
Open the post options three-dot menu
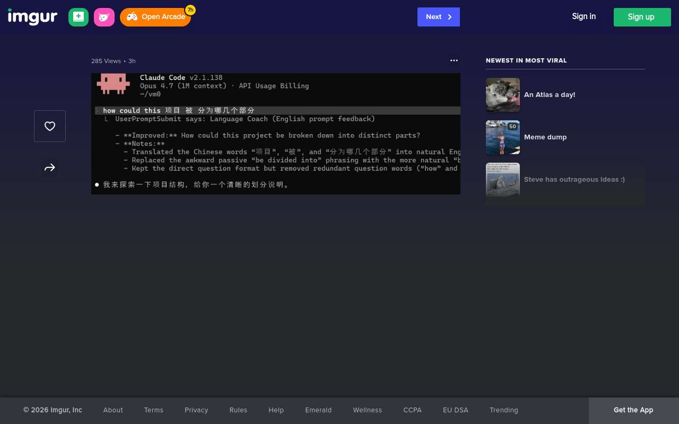pyautogui.click(x=454, y=60)
